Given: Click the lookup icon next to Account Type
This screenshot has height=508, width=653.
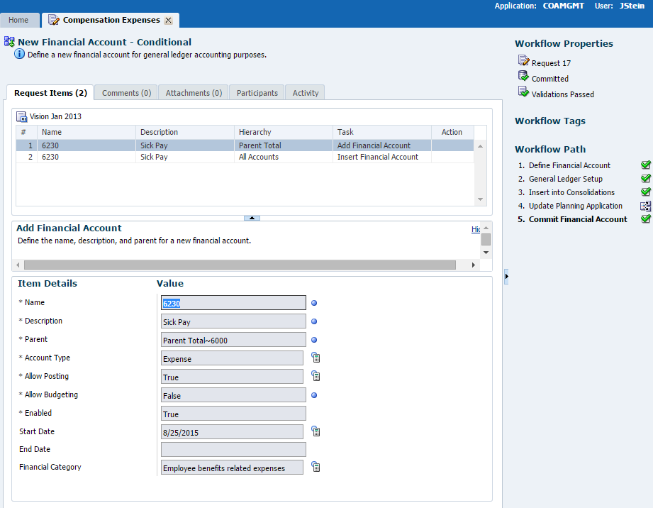Looking at the screenshot, I should tap(316, 358).
